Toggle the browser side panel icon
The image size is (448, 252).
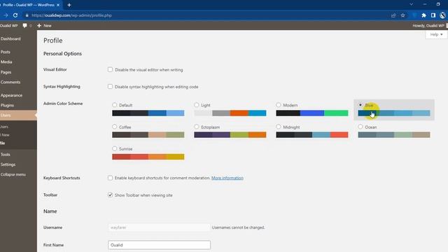point(433,15)
